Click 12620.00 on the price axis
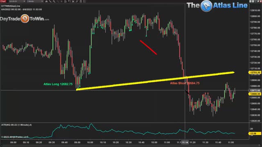The height and width of the screenshot is (147, 262). click(x=255, y=121)
